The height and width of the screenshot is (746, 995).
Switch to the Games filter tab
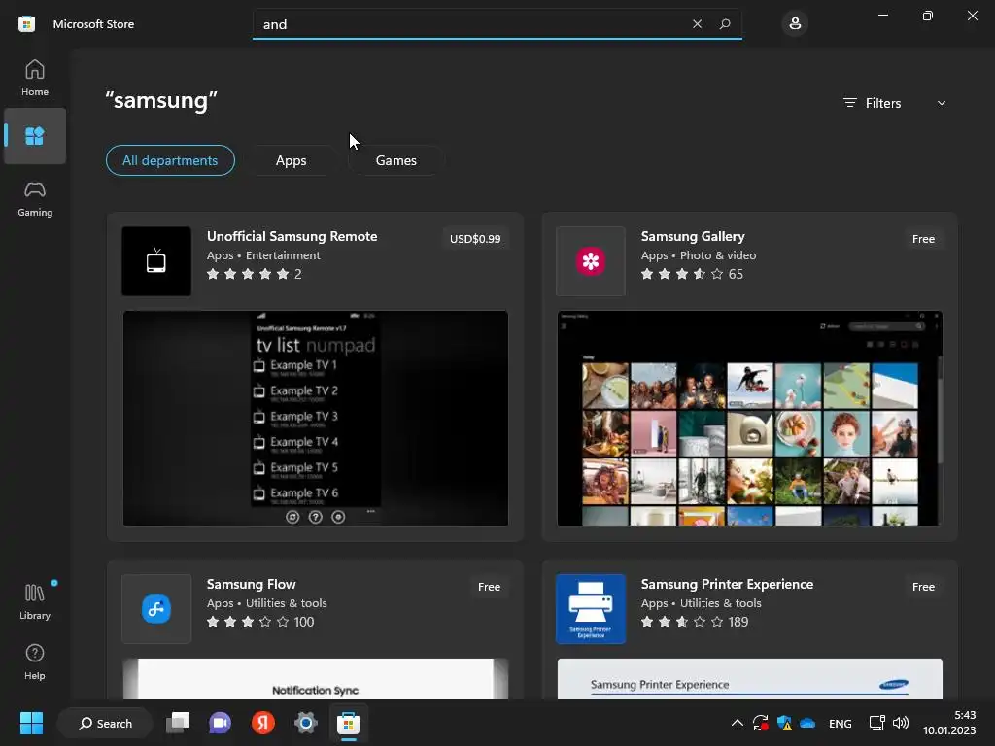coord(396,160)
